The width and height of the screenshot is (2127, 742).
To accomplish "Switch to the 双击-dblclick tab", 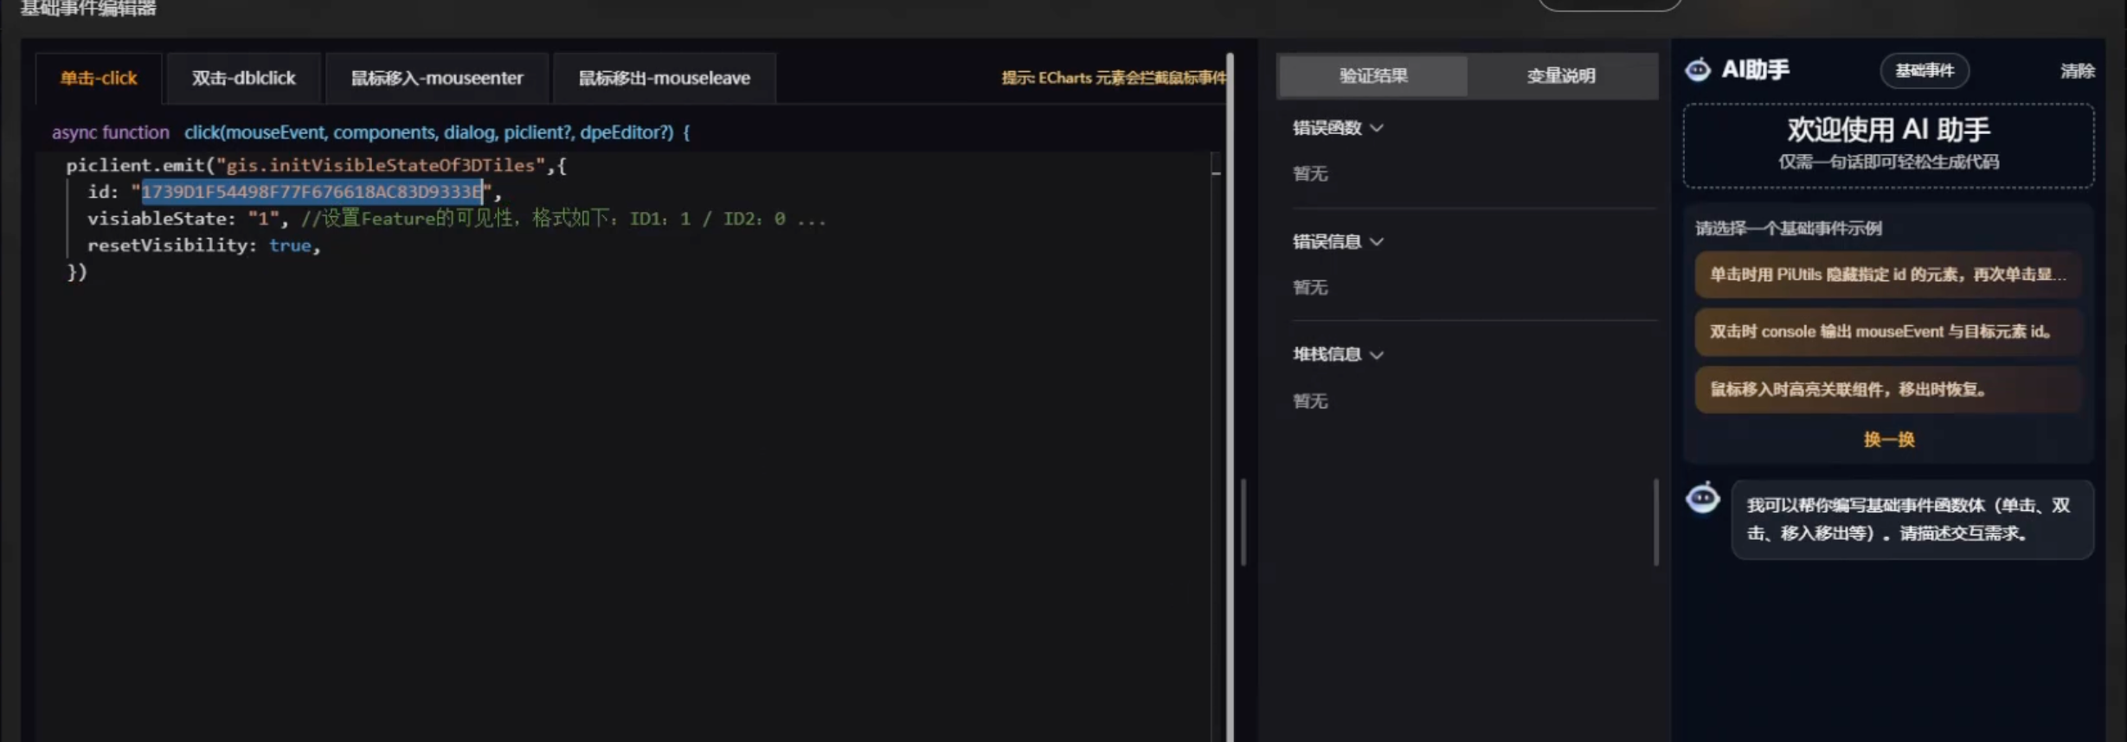I will tap(243, 78).
